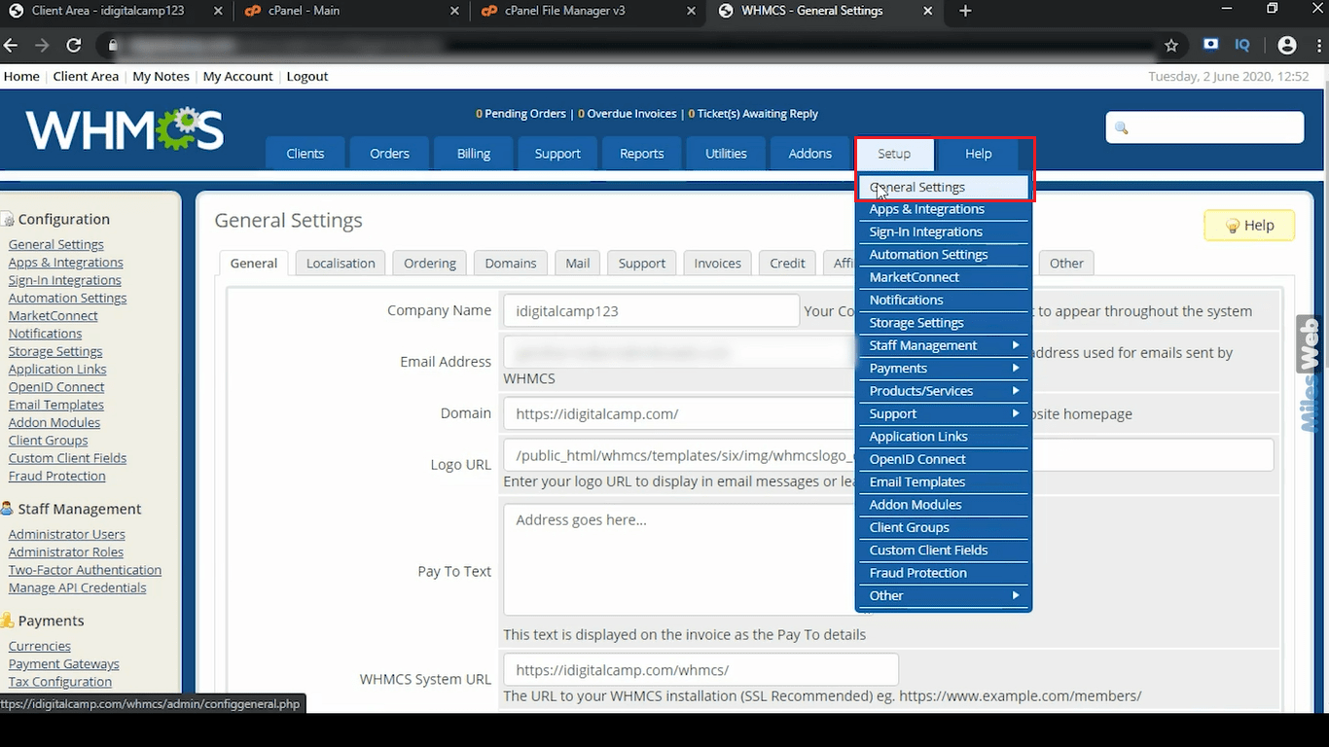Viewport: 1329px width, 747px height.
Task: Choose Automation Settings in dropdown
Action: pyautogui.click(x=943, y=254)
